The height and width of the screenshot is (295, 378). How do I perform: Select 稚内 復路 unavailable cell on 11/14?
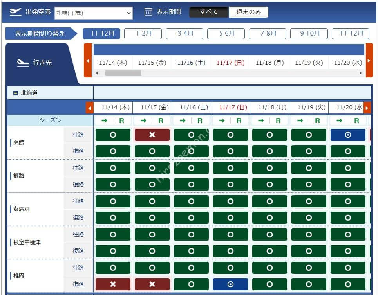113,284
